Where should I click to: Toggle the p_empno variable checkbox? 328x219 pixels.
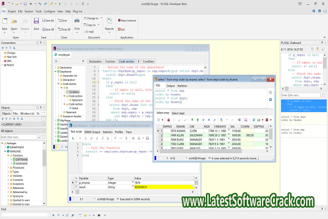(77, 182)
